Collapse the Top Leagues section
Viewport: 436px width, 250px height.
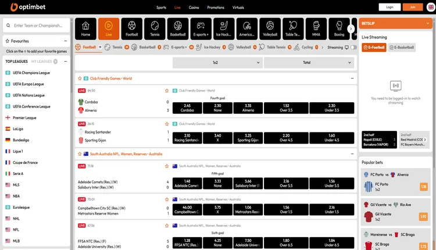tap(65, 61)
